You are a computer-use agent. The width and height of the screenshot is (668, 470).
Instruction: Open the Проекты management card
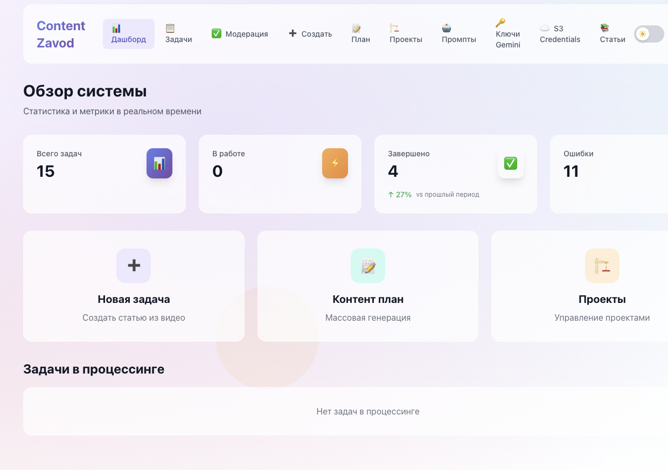580,286
